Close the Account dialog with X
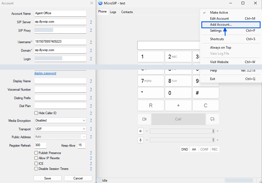The height and width of the screenshot is (183, 262). tap(92, 3)
